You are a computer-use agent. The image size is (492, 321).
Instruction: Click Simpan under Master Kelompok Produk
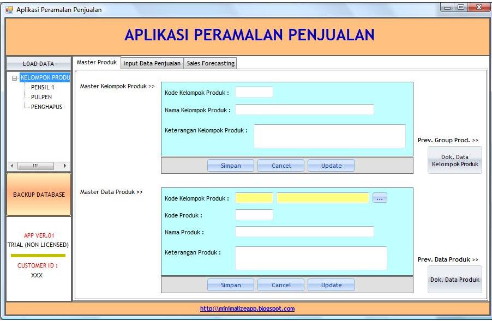230,165
